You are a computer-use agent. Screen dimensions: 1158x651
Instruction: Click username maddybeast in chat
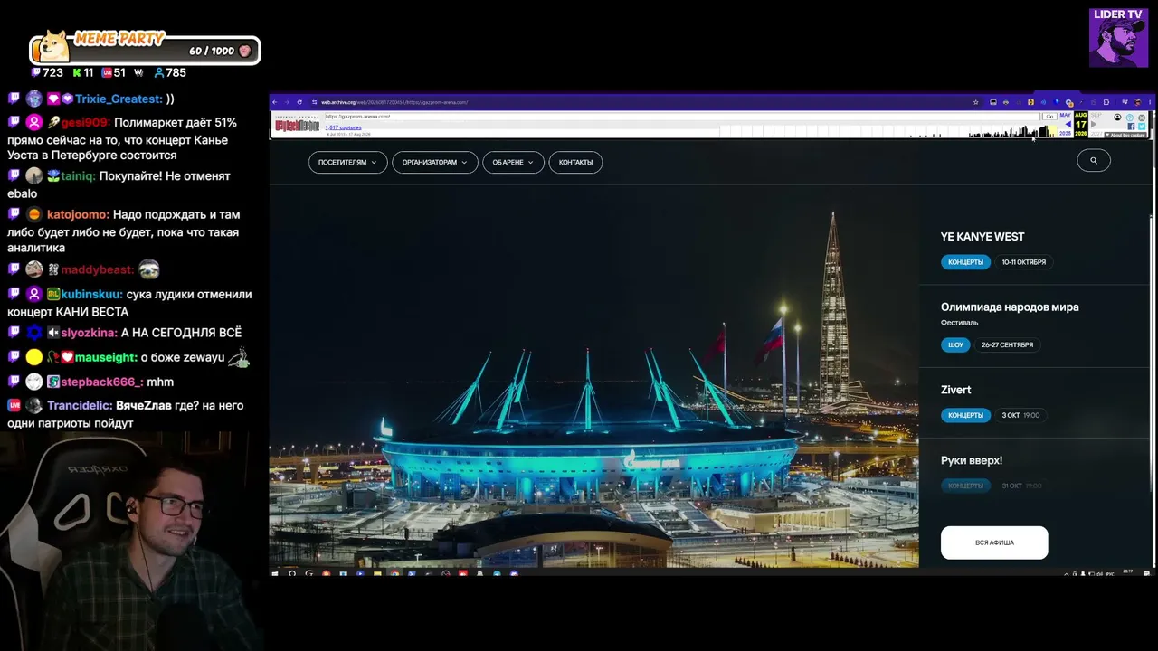coord(98,270)
